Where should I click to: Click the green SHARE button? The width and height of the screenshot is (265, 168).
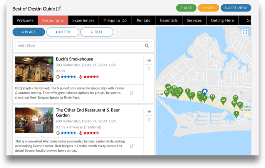(186, 8)
